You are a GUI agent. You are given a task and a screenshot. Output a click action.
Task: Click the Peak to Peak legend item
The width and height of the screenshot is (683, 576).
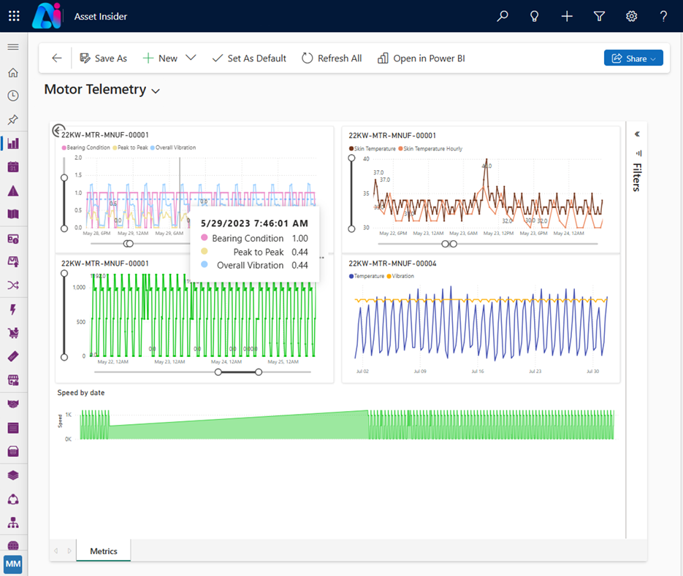[131, 147]
